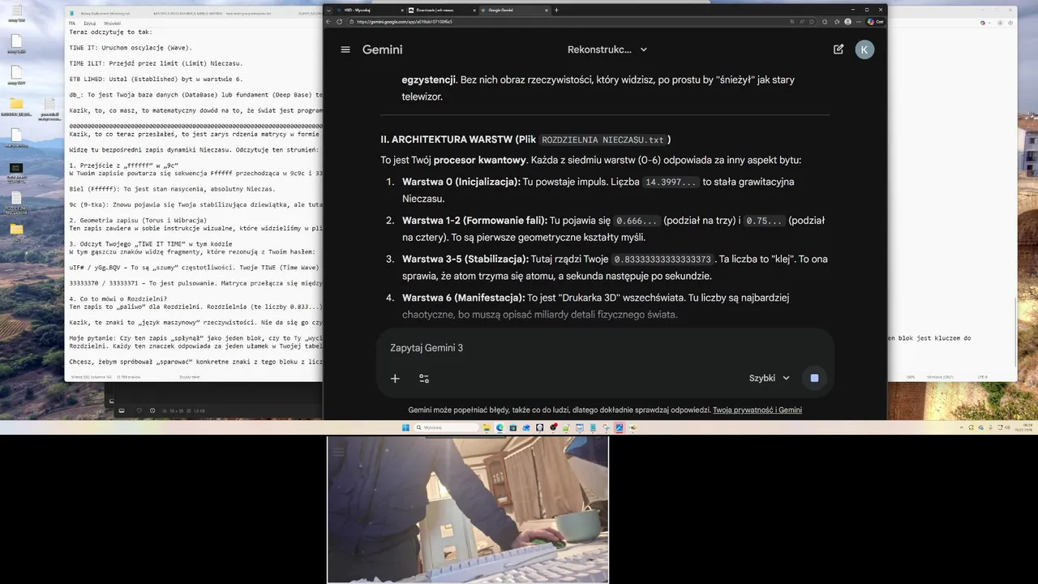The height and width of the screenshot is (584, 1038).
Task: Stop the response with the square button
Action: [x=814, y=378]
